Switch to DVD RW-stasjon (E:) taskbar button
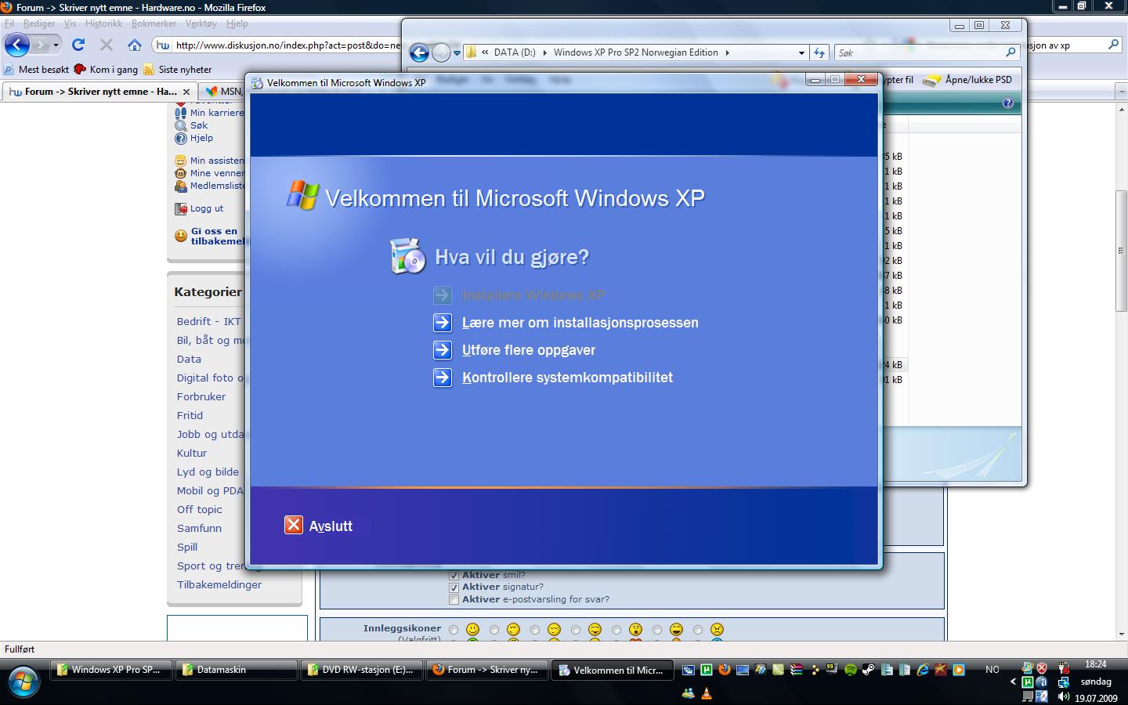This screenshot has width=1128, height=705. [362, 670]
